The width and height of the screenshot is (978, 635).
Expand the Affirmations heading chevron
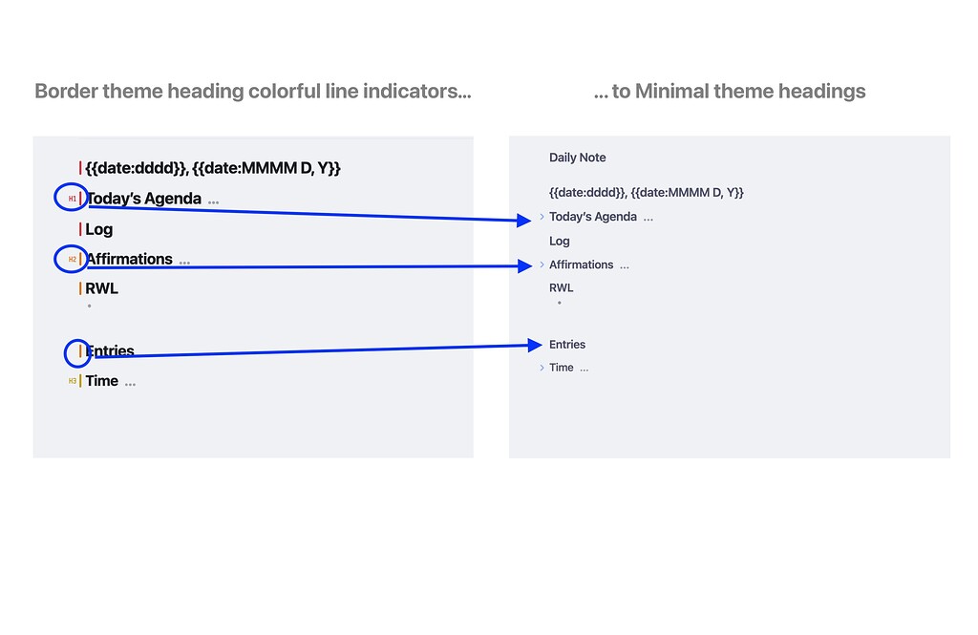point(541,265)
